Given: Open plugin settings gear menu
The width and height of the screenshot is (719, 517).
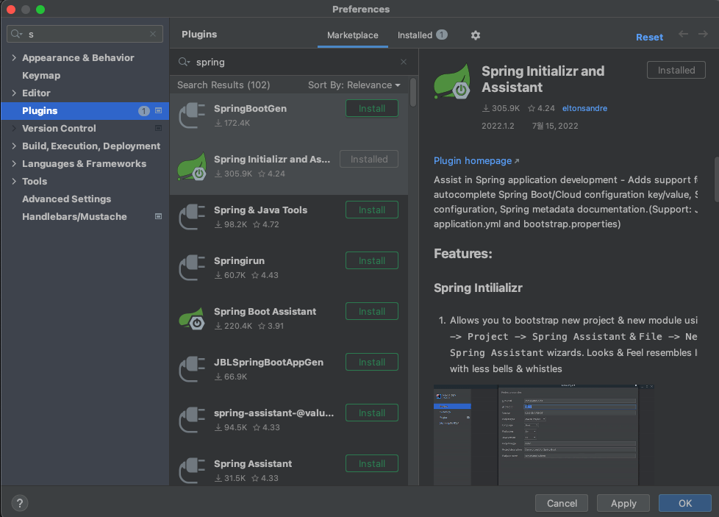Looking at the screenshot, I should (x=476, y=35).
